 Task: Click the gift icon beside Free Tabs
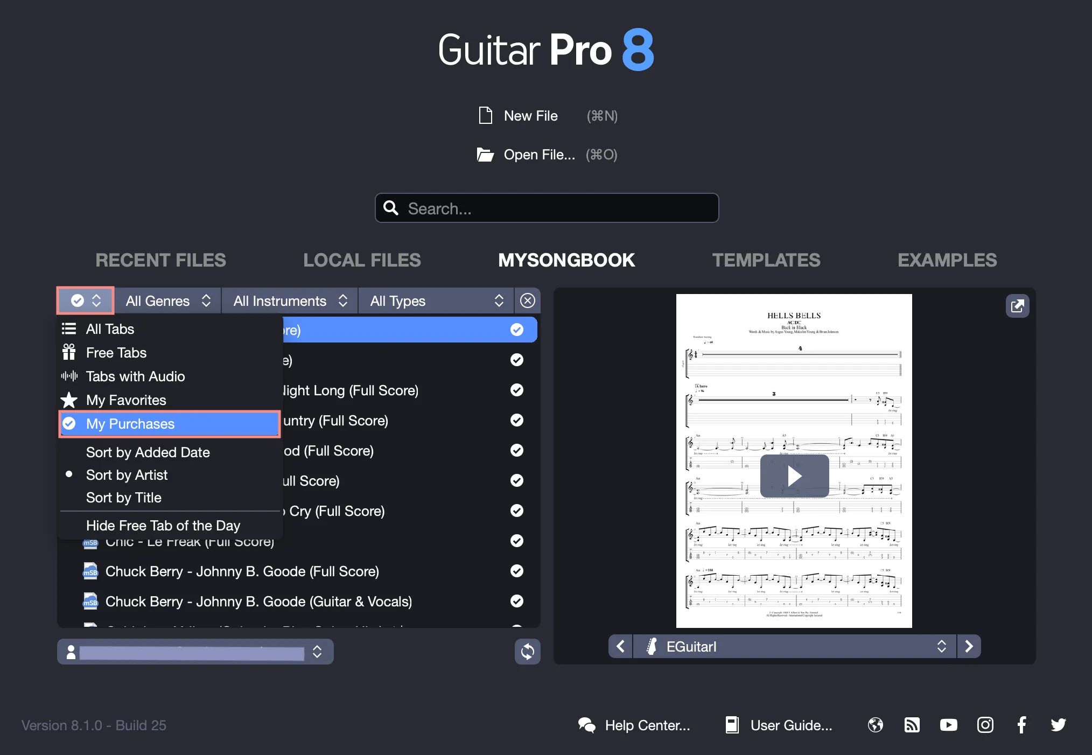click(69, 352)
